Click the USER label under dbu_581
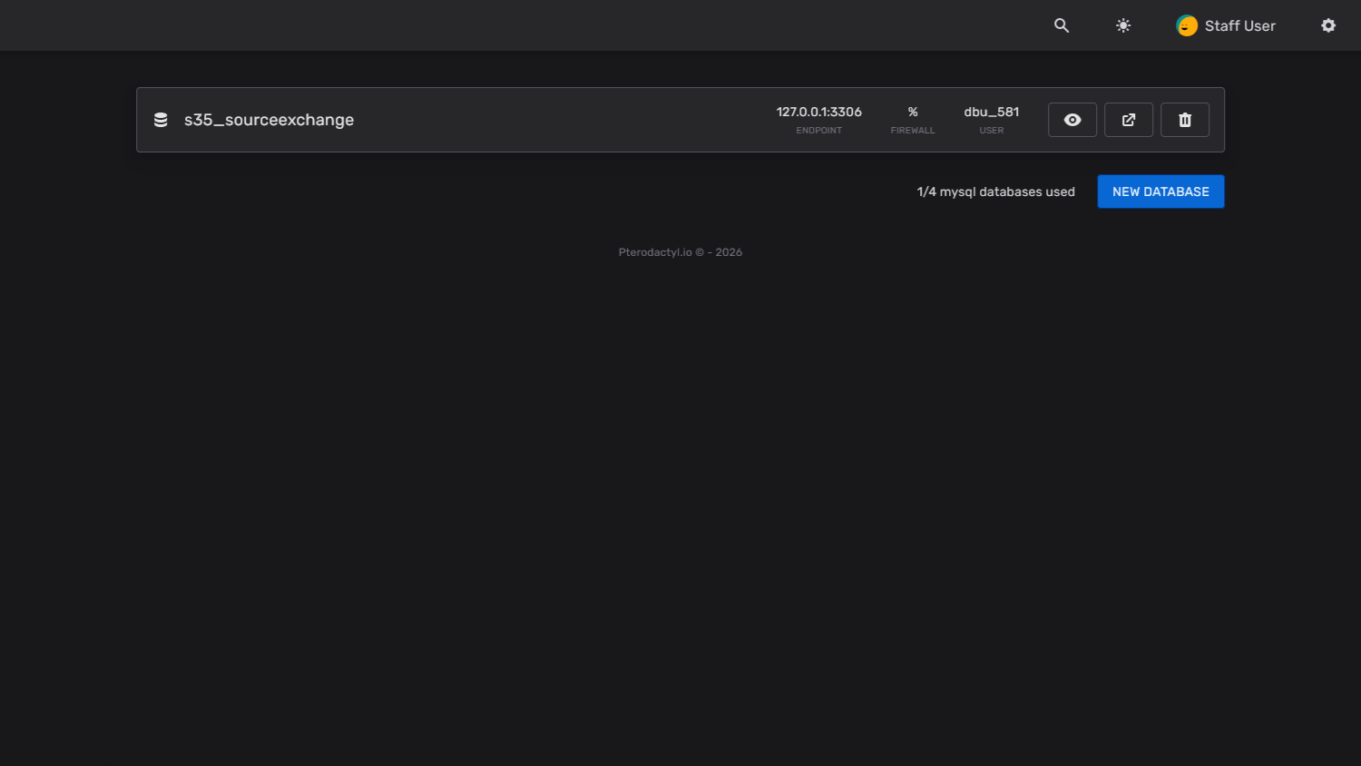The width and height of the screenshot is (1361, 766). (991, 131)
